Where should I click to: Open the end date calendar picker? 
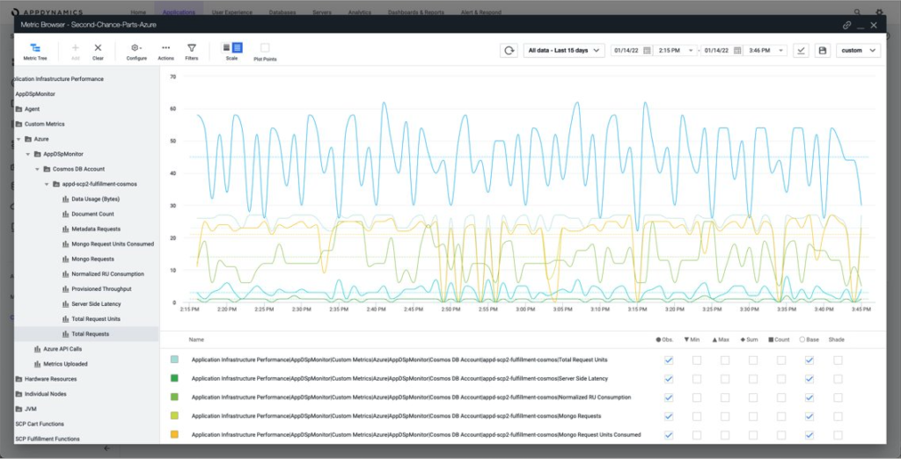point(737,50)
